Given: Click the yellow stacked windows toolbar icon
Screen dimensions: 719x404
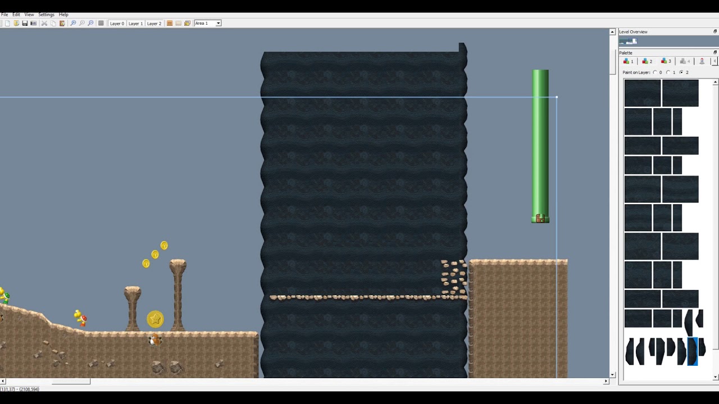Looking at the screenshot, I should [x=187, y=24].
